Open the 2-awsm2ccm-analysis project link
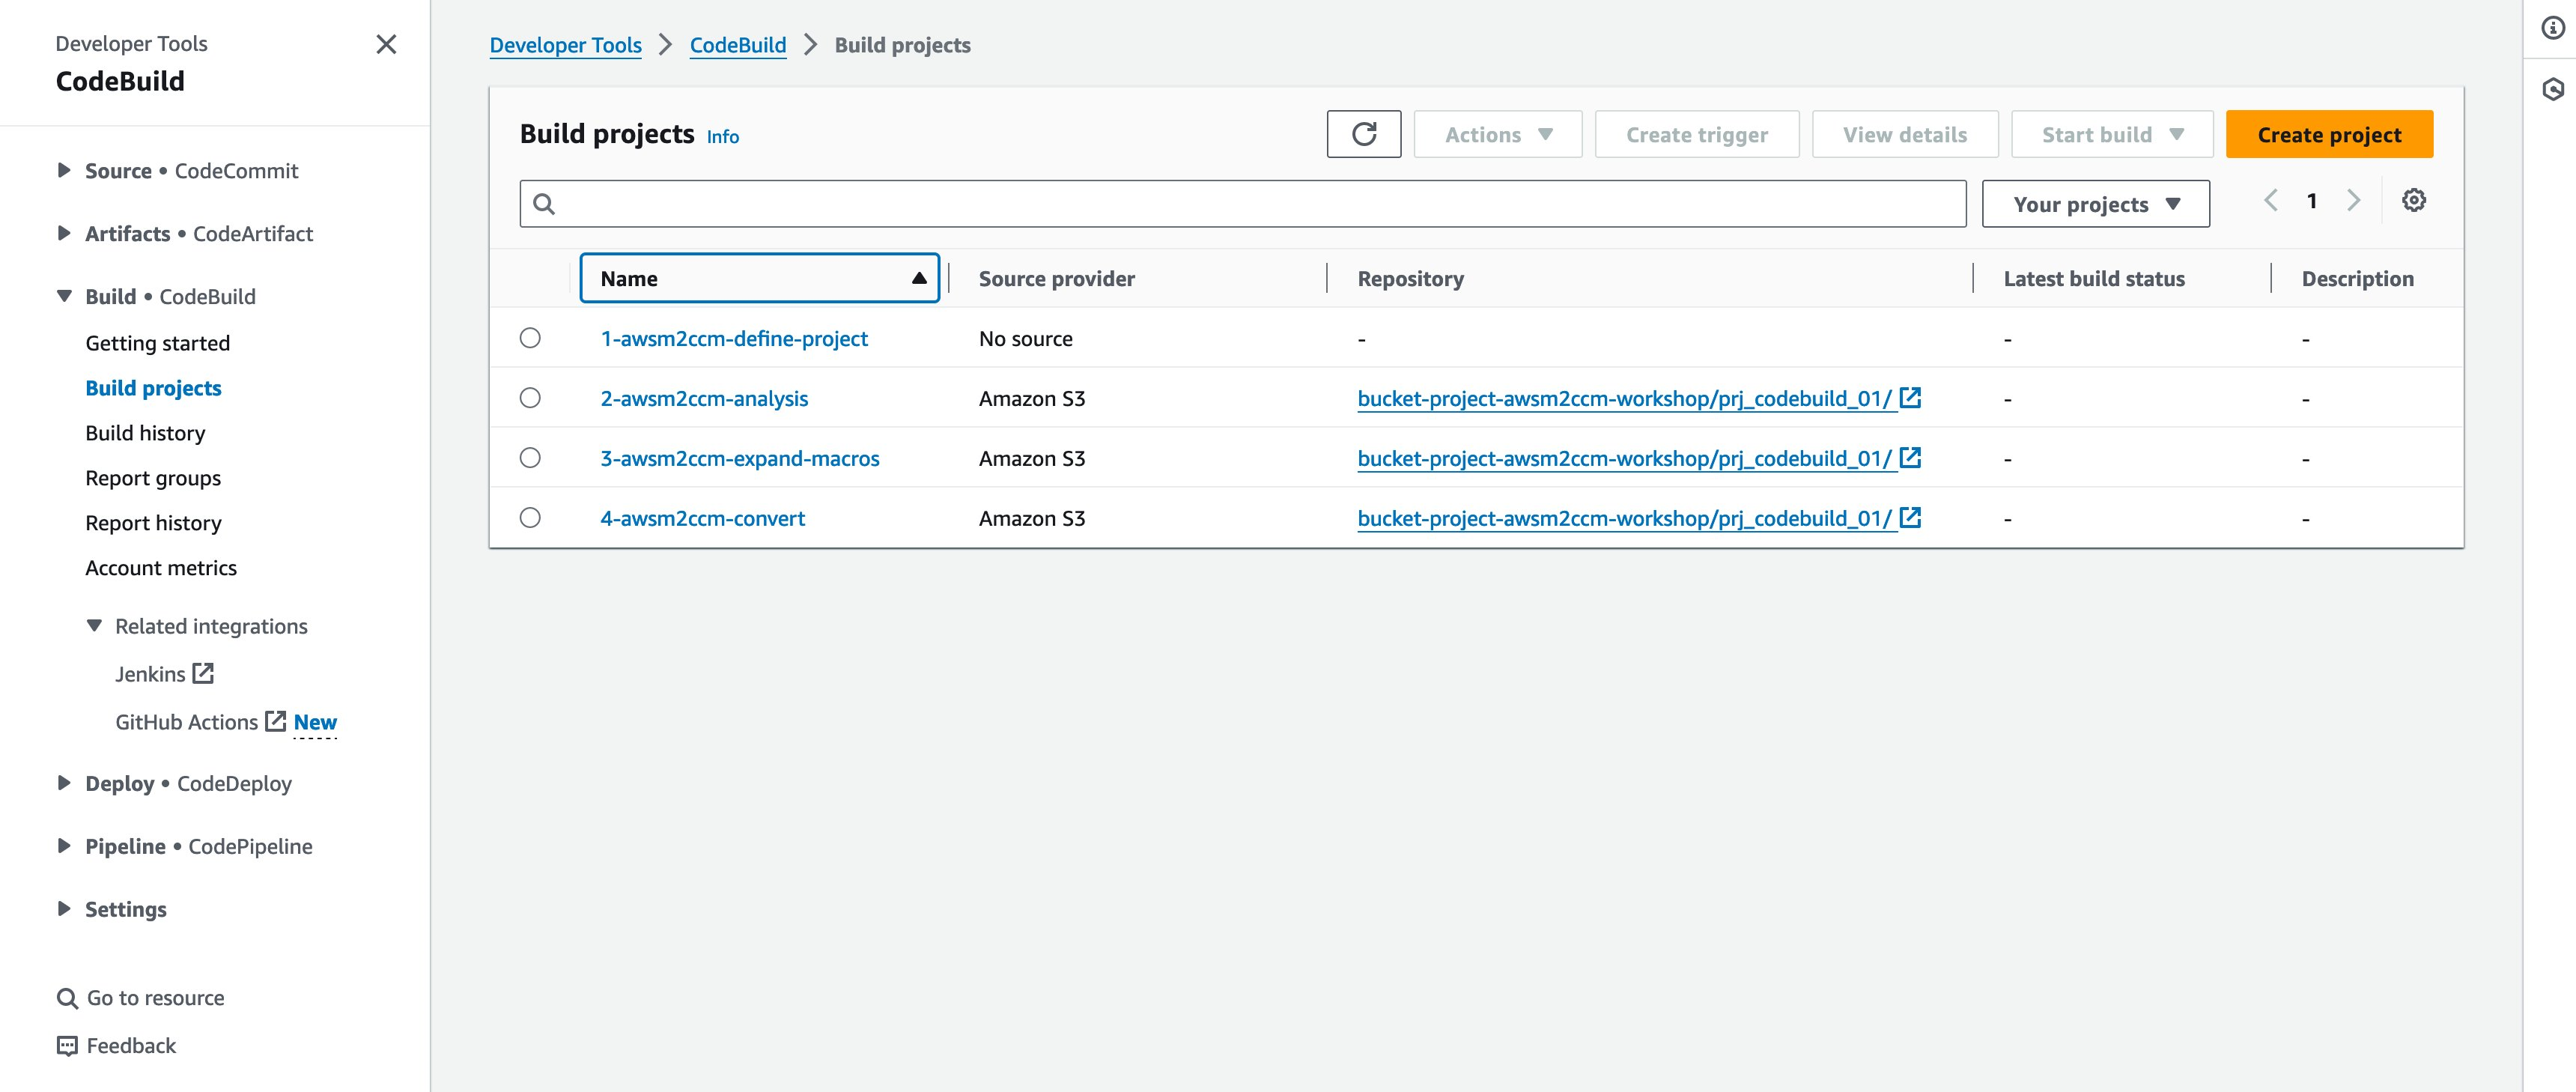 pos(704,398)
